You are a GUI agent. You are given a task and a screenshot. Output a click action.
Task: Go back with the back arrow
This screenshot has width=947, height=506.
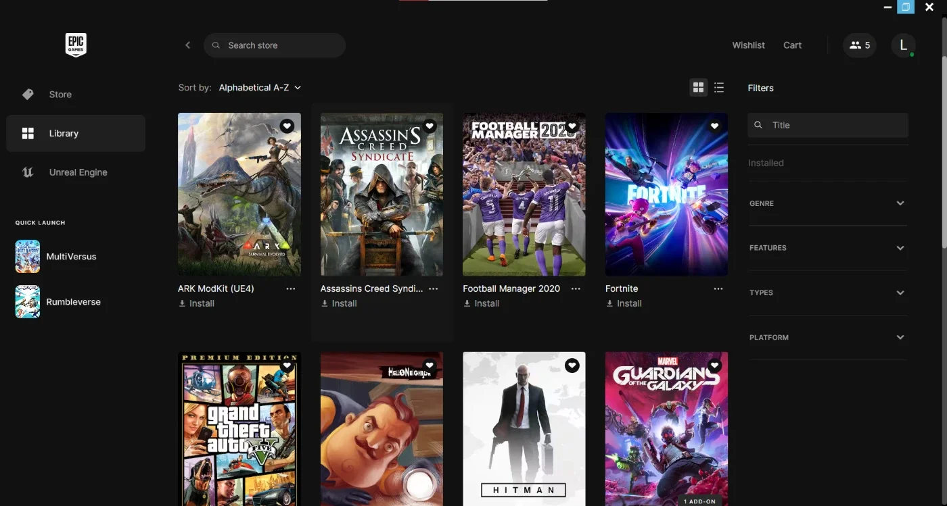pyautogui.click(x=188, y=45)
